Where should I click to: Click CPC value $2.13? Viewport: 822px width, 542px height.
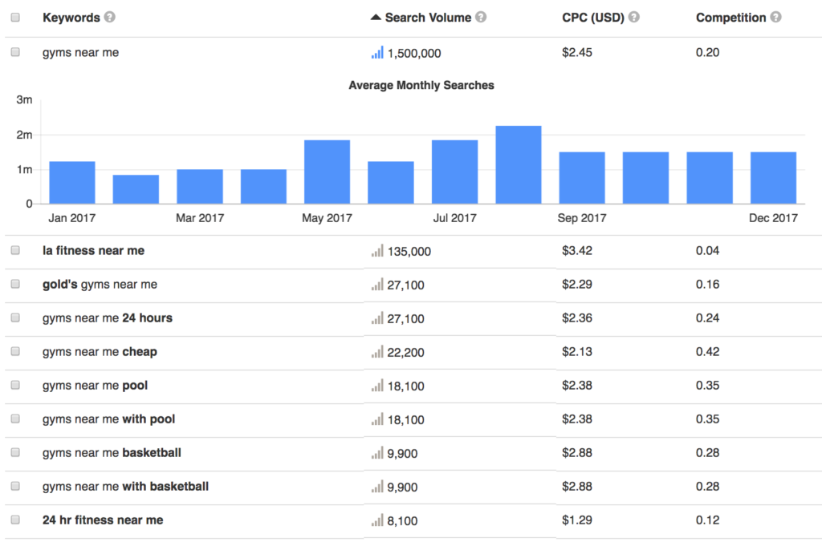[577, 351]
